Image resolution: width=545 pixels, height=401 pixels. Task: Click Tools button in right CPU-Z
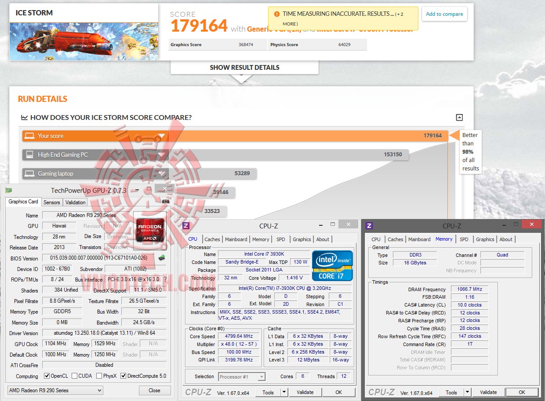pos(451,392)
